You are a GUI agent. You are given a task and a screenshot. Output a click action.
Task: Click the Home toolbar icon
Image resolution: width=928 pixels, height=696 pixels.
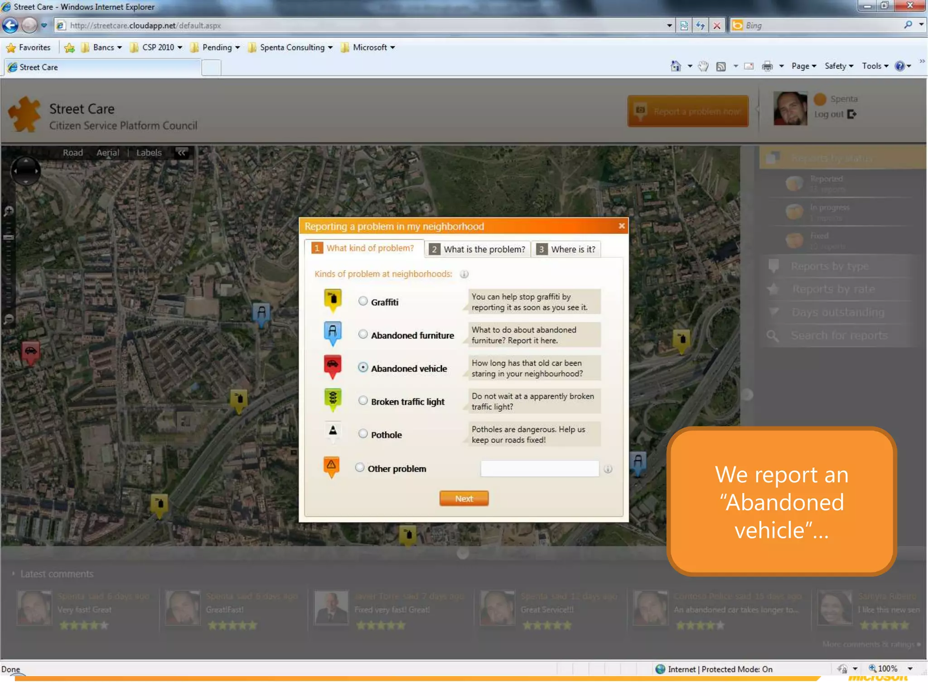(676, 66)
